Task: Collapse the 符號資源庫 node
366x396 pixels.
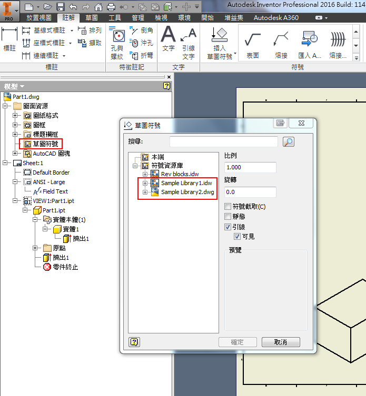Action: pyautogui.click(x=135, y=166)
